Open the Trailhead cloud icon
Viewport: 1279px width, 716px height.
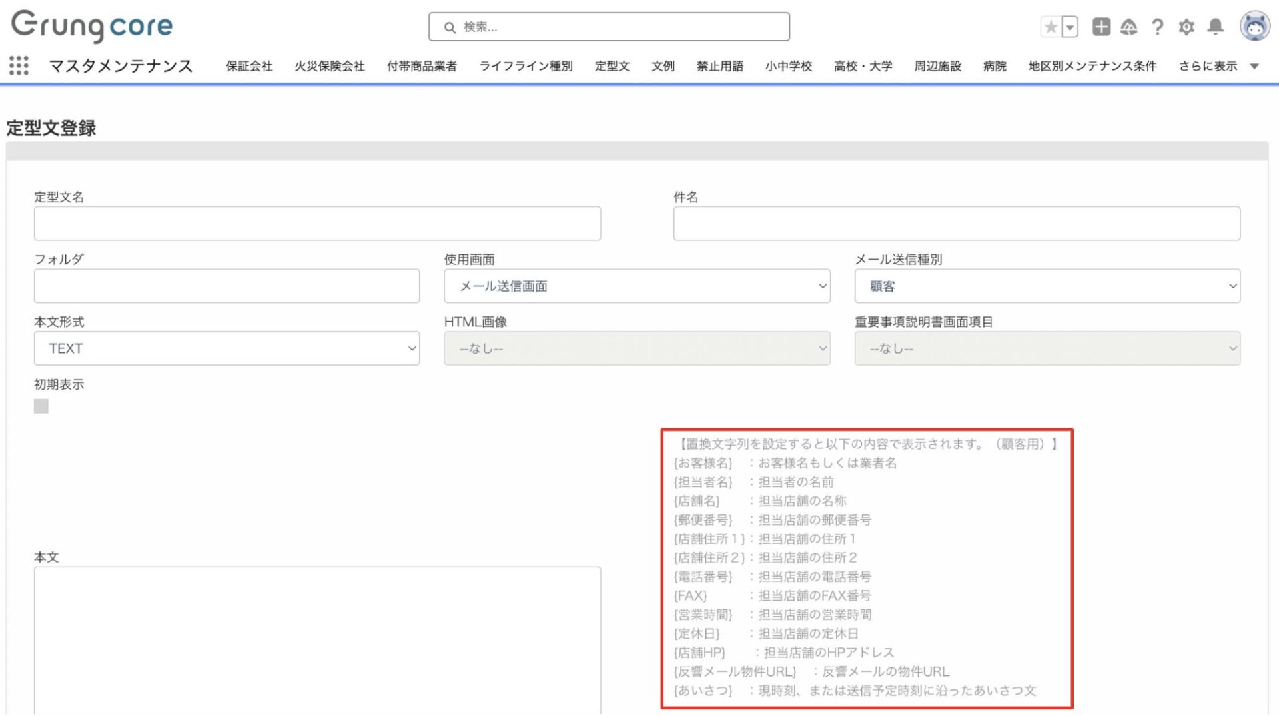pos(1128,27)
